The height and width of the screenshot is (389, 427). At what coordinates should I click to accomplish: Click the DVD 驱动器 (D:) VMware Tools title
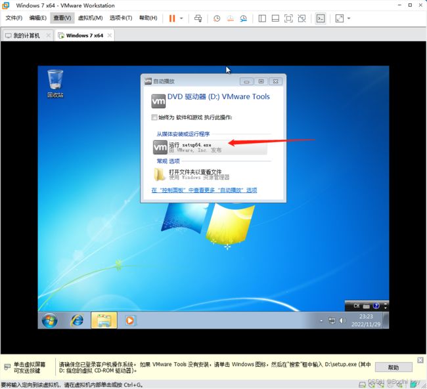pyautogui.click(x=218, y=96)
